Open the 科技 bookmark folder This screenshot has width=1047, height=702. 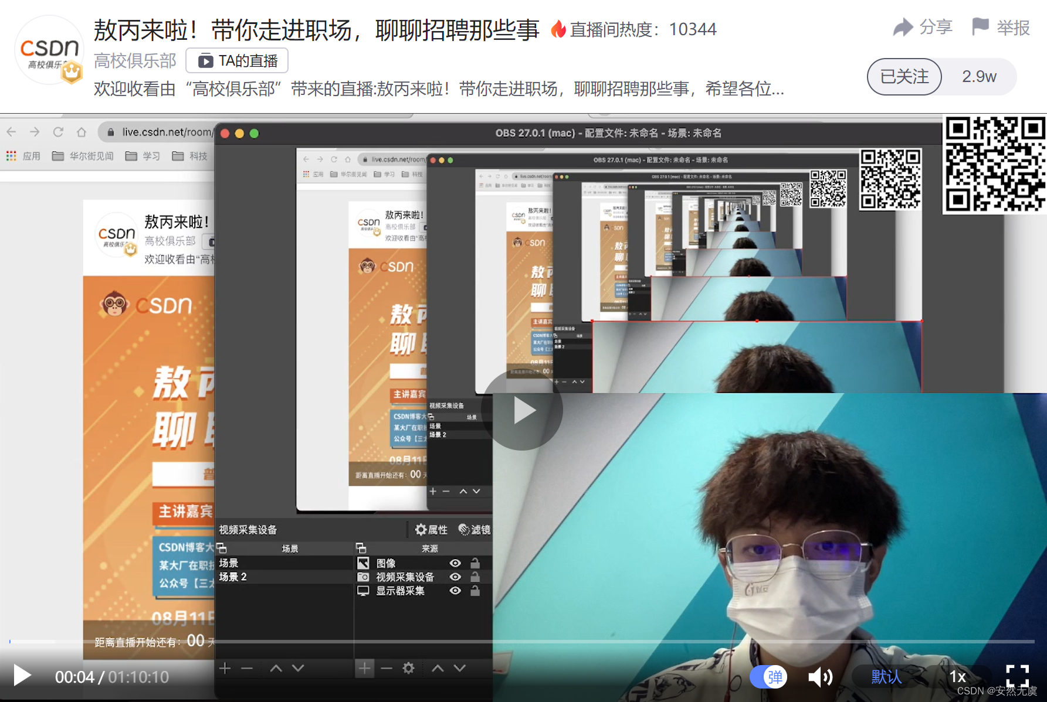coord(190,156)
